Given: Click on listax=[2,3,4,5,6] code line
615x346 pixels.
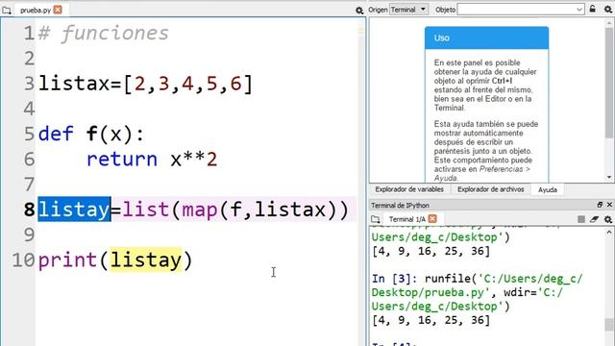Looking at the screenshot, I should [145, 84].
